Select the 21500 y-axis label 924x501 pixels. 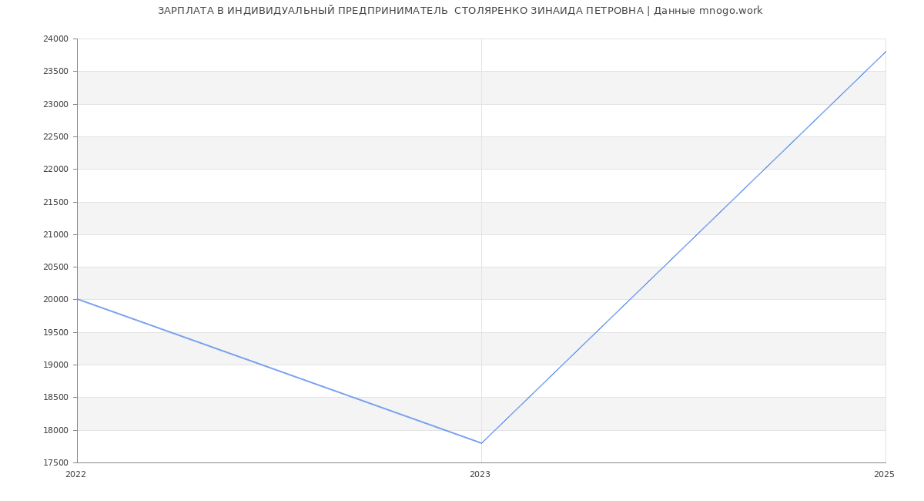pos(55,202)
